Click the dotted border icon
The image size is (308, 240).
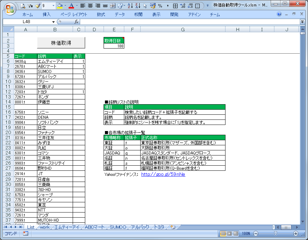[198, 6]
